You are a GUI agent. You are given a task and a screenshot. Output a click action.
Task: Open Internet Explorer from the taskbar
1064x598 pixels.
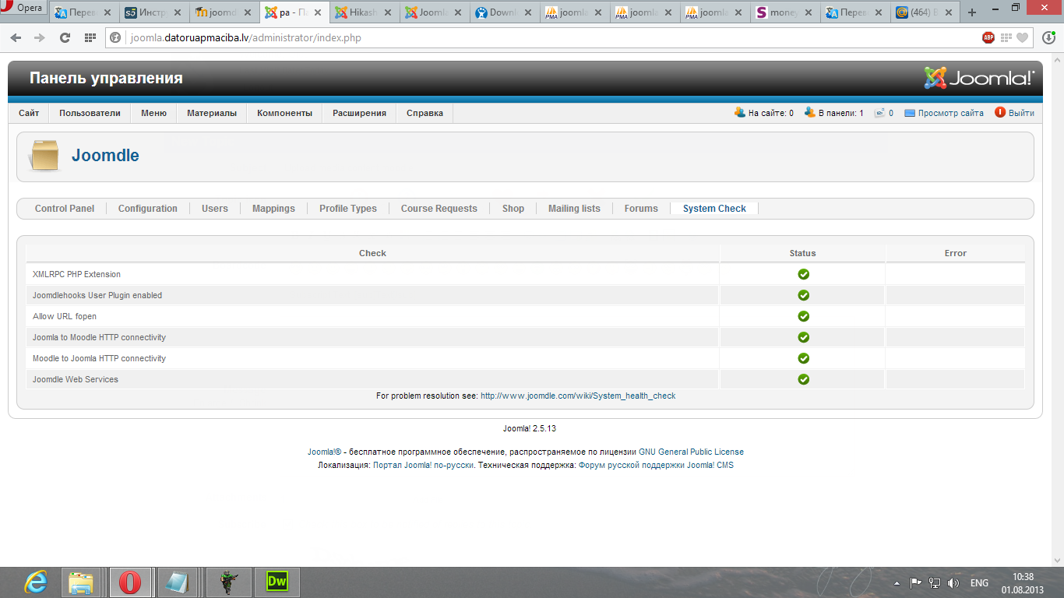point(36,582)
